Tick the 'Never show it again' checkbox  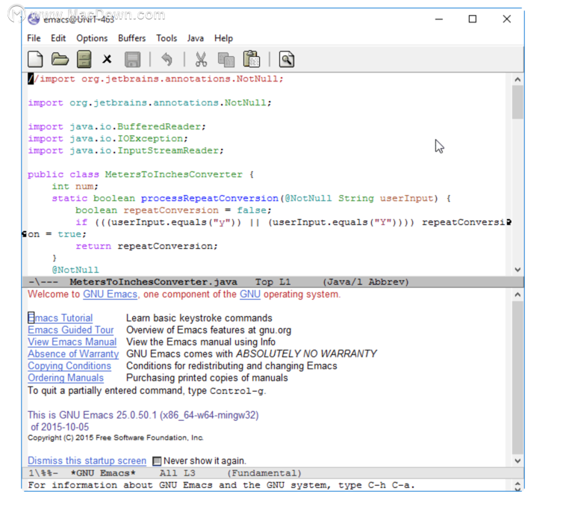[x=157, y=460]
